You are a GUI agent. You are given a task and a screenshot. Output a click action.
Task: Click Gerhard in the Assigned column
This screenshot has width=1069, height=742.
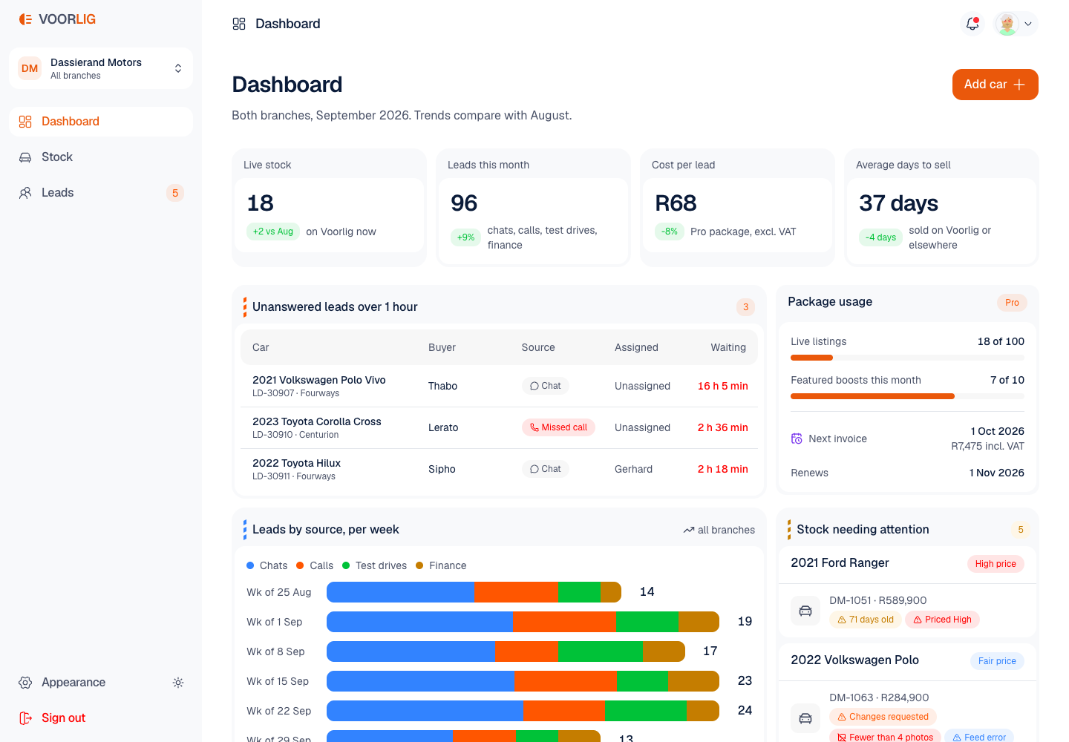634,469
